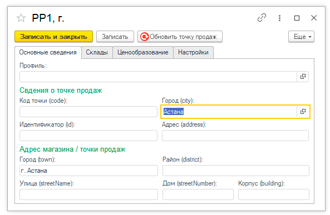This screenshot has height=215, width=330.
Task: Click the Свдения о точке продаж heading
Action: point(61,91)
